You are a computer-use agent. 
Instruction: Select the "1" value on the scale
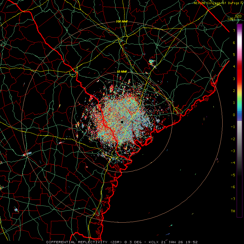(x=234, y=103)
